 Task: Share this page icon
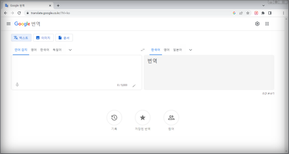click(x=241, y=13)
